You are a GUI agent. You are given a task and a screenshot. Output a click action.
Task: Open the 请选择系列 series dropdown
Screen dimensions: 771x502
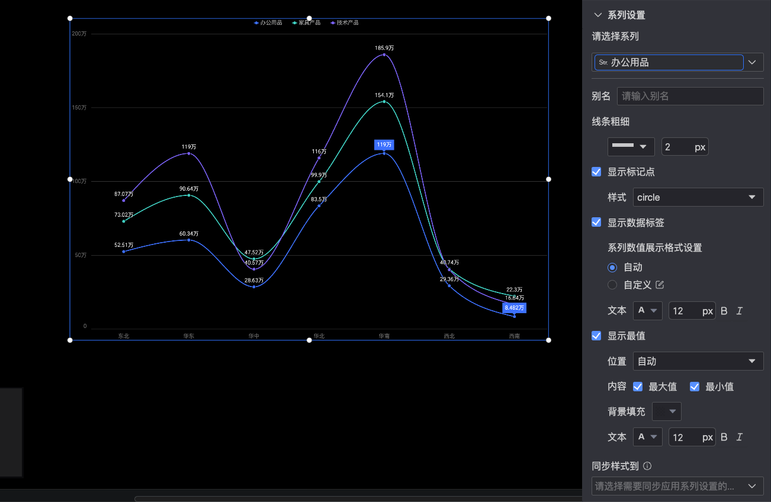[x=678, y=62]
